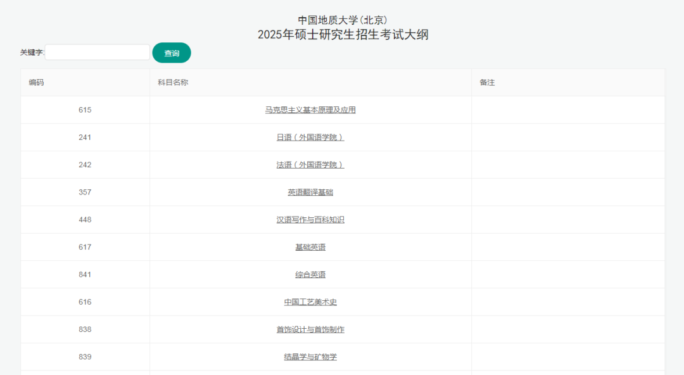Click the 关键字 keyword input field
The width and height of the screenshot is (684, 375).
click(x=98, y=53)
